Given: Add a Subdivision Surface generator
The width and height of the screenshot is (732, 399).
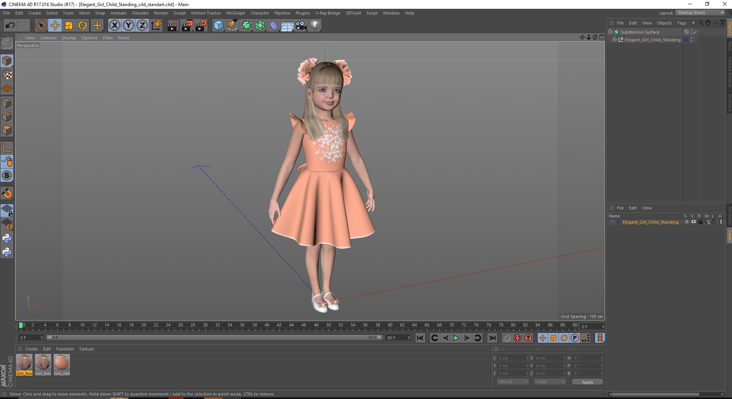Looking at the screenshot, I should 246,26.
